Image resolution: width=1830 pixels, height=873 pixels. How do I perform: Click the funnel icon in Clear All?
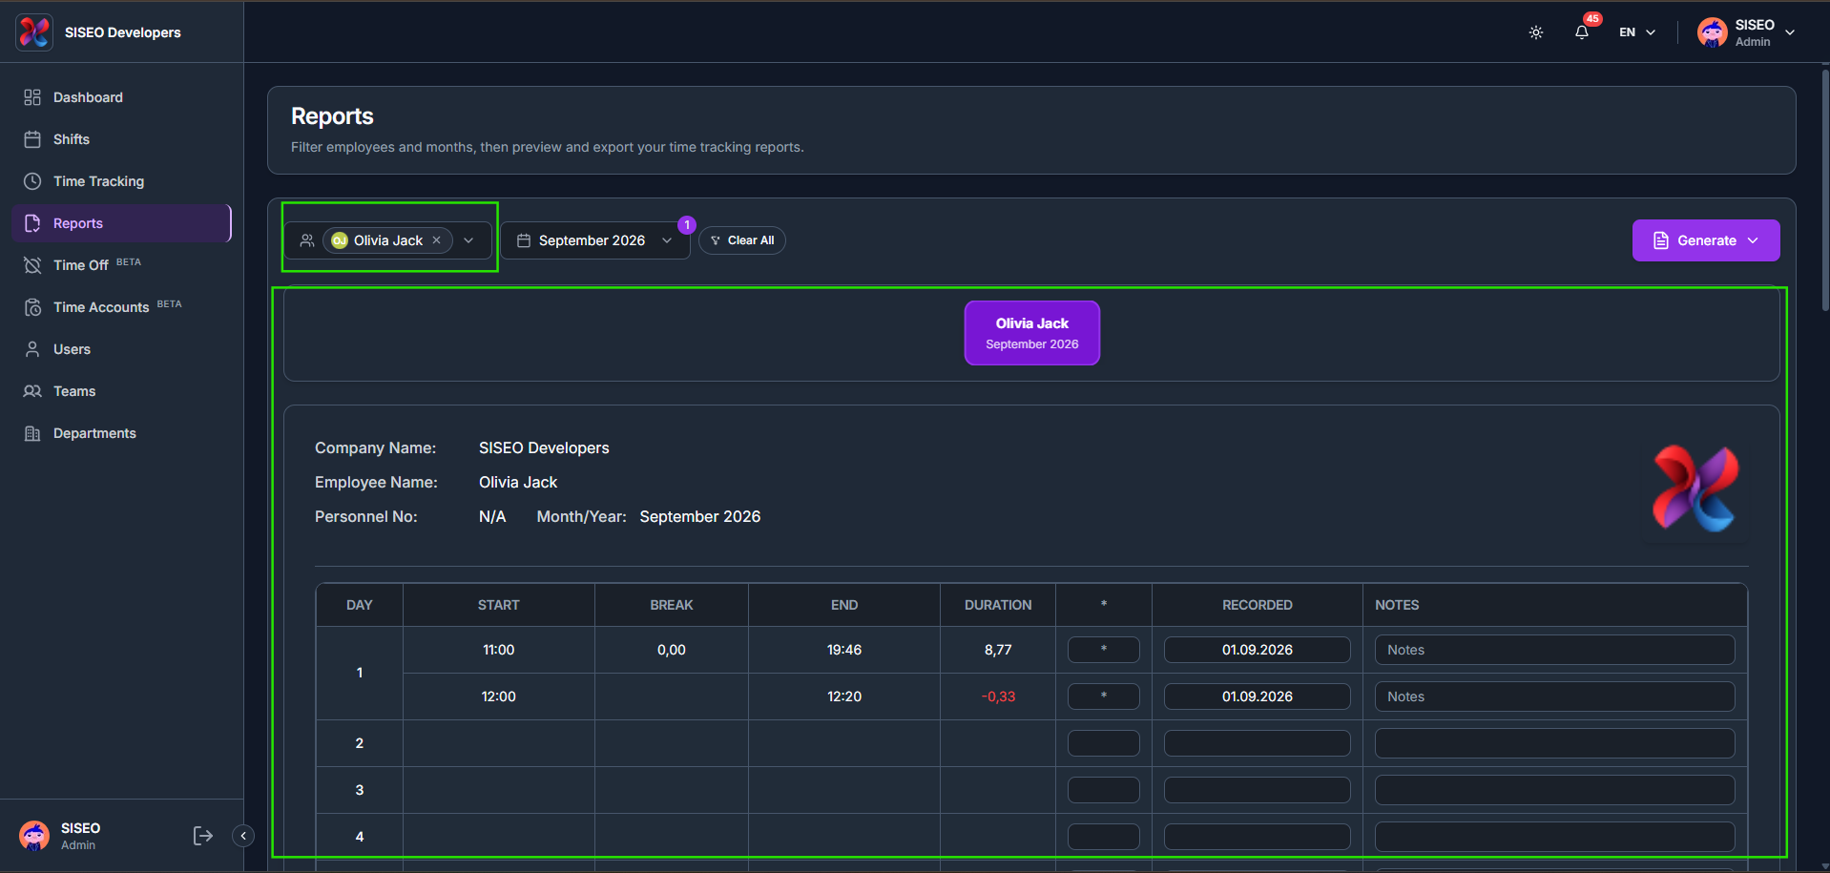(x=716, y=240)
